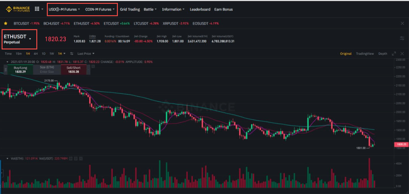Click the yellow favorites star icon
The image size is (409, 194).
click(6, 23)
